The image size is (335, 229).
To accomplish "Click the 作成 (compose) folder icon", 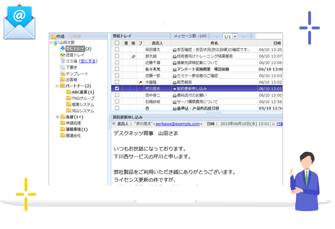I will 52,36.
